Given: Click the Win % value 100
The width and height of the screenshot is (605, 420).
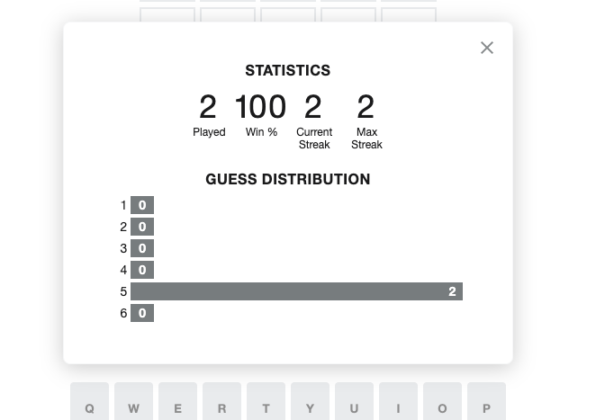Looking at the screenshot, I should pyautogui.click(x=260, y=106).
